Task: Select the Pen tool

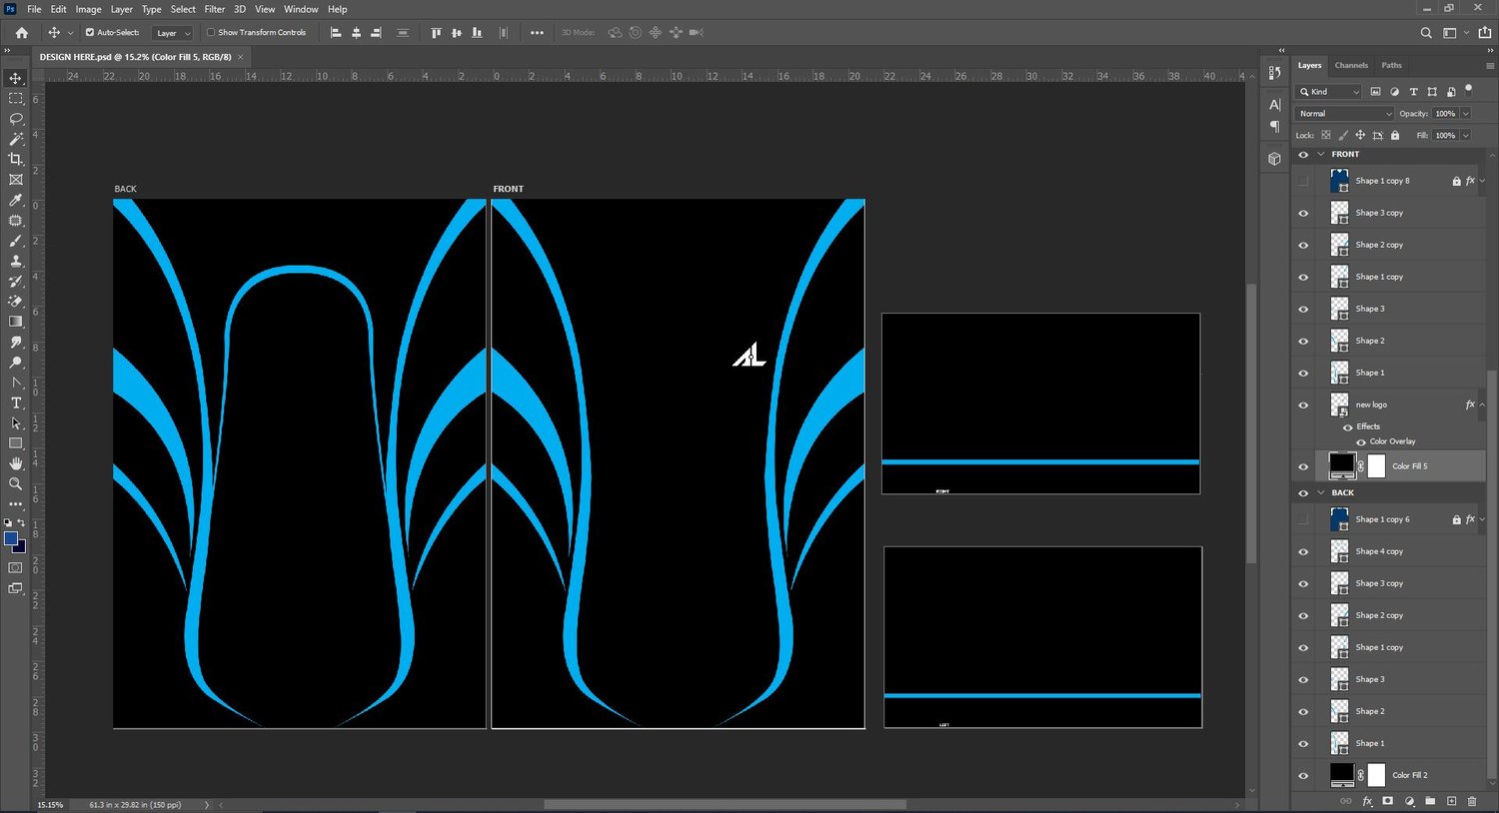Action: (x=16, y=383)
